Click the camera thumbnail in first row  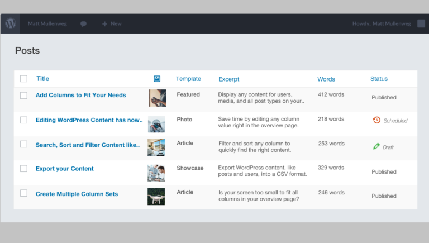point(156,98)
